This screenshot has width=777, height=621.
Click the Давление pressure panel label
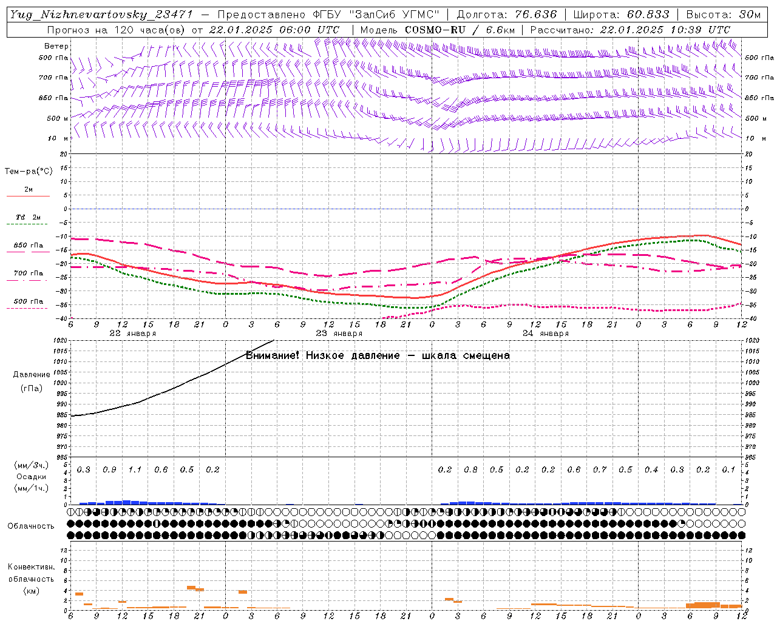(x=32, y=375)
